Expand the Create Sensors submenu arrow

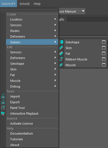coord(55,25)
